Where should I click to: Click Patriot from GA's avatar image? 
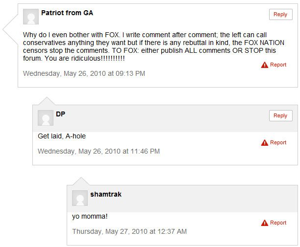pos(31,17)
